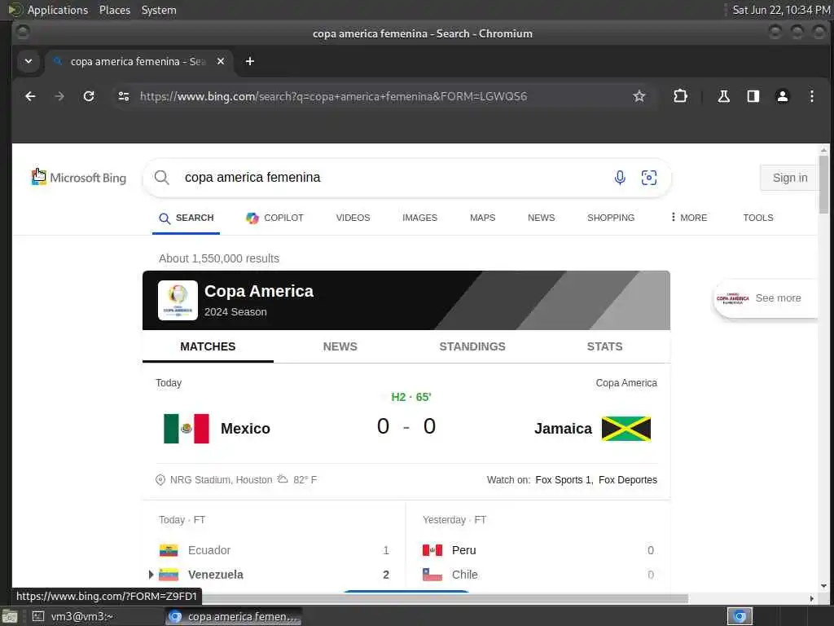Switch to the IMAGES tab
The image size is (834, 626).
click(x=419, y=218)
